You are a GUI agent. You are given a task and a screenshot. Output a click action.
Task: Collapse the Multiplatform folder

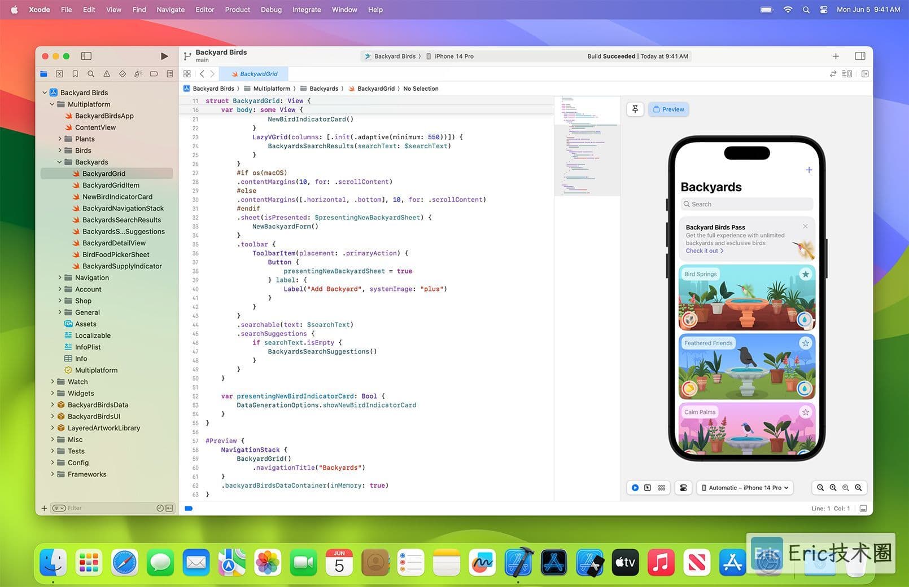tap(53, 104)
